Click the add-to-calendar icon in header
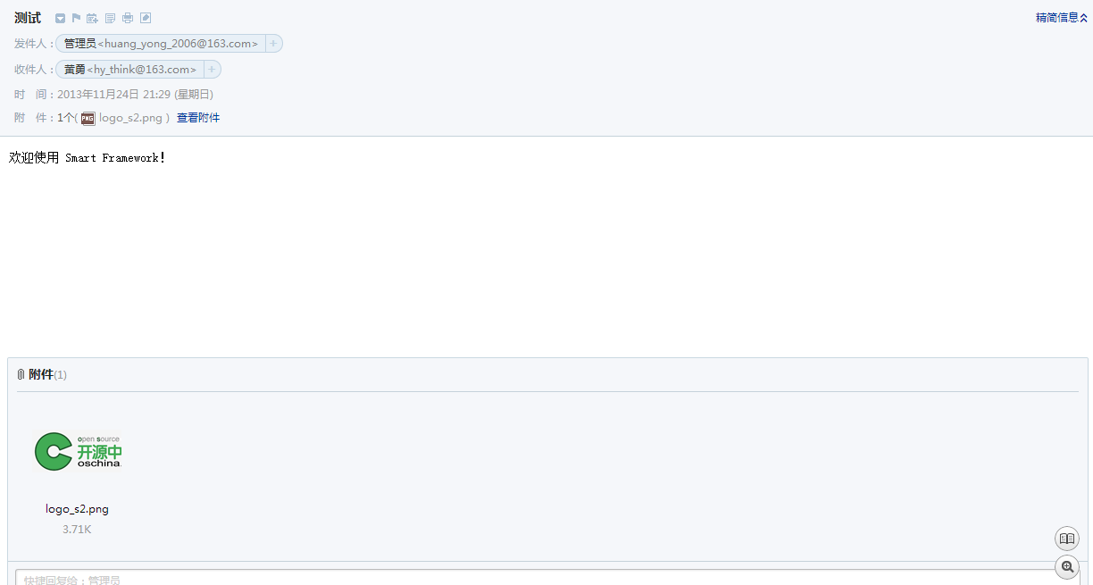This screenshot has height=585, width=1093. [x=92, y=18]
